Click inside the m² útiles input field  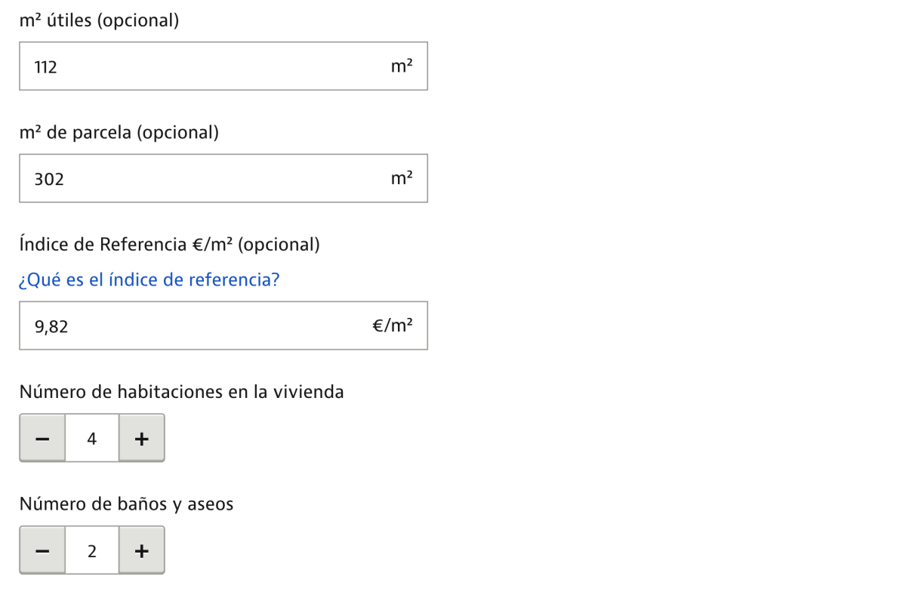coord(223,66)
